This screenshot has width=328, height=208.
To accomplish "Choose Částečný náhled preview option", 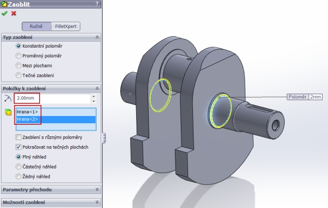I will 19,167.
